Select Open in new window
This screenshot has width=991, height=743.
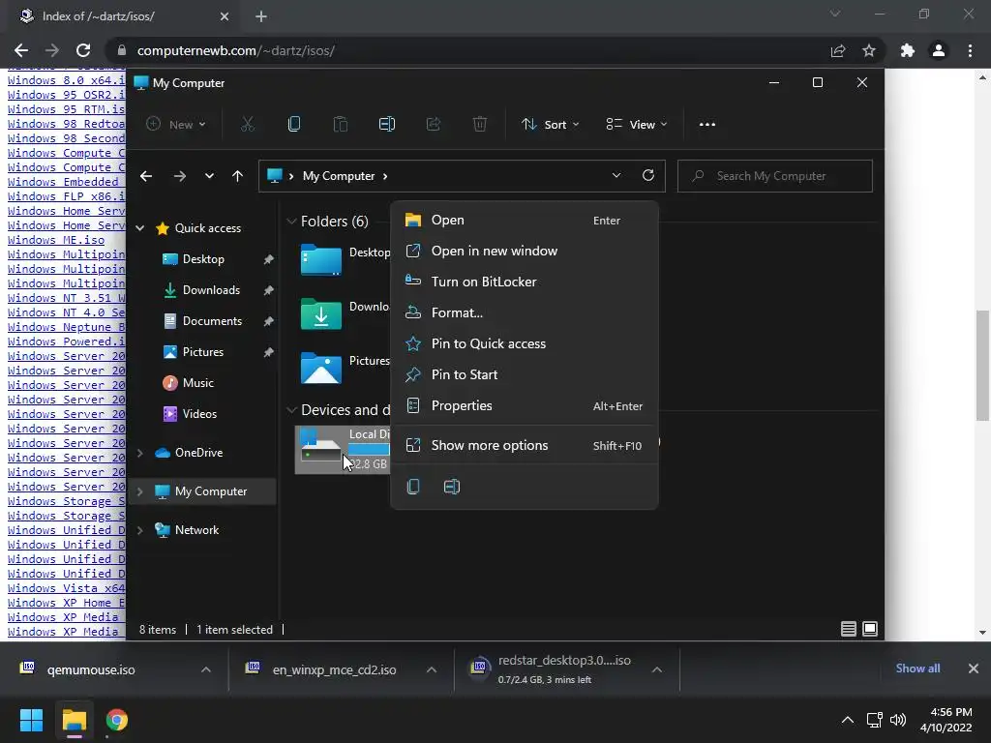(x=525, y=251)
